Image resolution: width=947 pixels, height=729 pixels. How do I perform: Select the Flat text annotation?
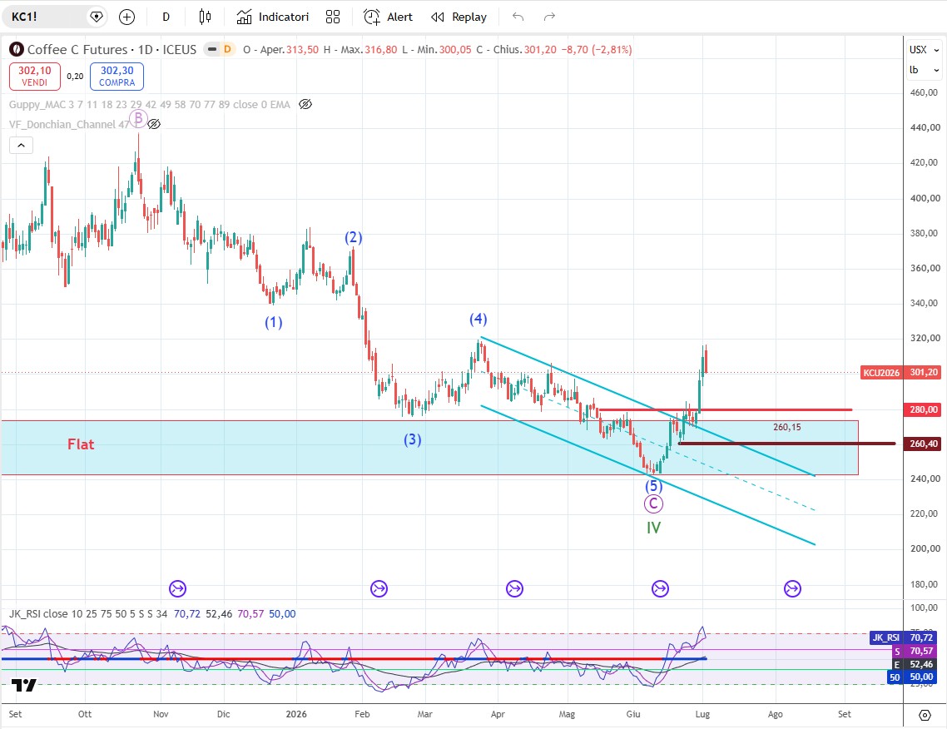[x=81, y=444]
